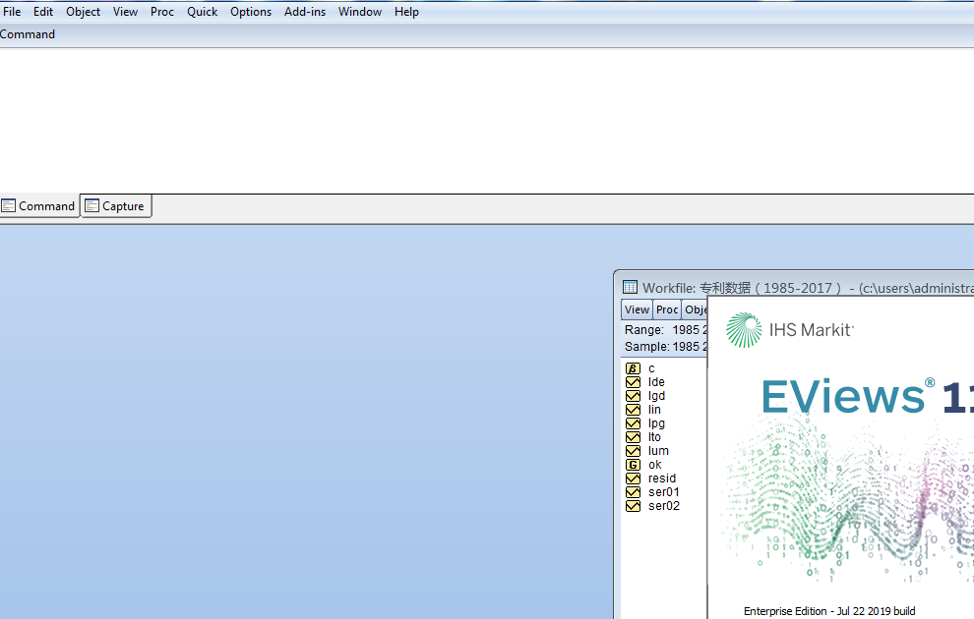Select the resid series icon
Screen dimensions: 974x619
[x=633, y=478]
